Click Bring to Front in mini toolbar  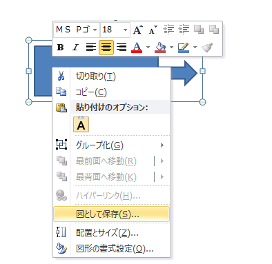[x=199, y=30]
